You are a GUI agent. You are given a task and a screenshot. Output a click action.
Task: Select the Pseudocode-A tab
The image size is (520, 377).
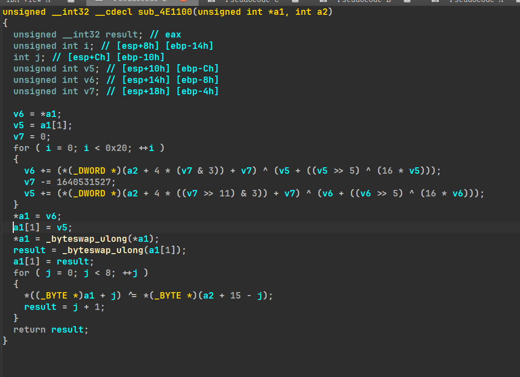point(476,1)
